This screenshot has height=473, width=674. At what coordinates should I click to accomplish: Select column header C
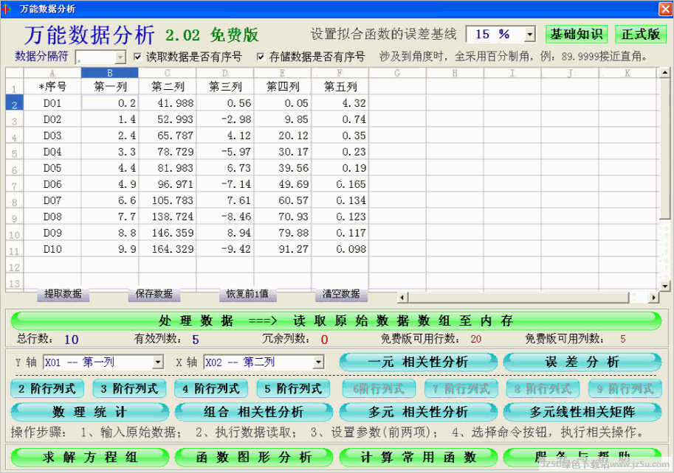(168, 73)
